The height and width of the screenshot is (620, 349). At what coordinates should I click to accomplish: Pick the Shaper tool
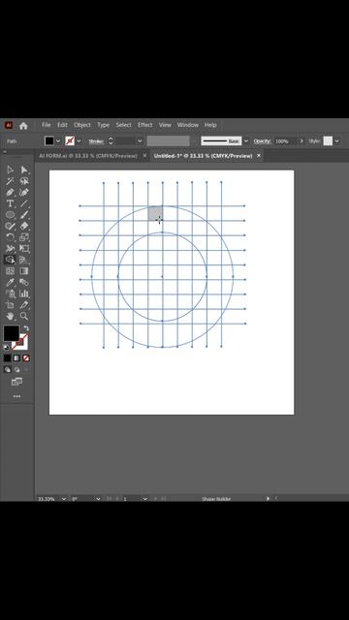click(x=10, y=226)
